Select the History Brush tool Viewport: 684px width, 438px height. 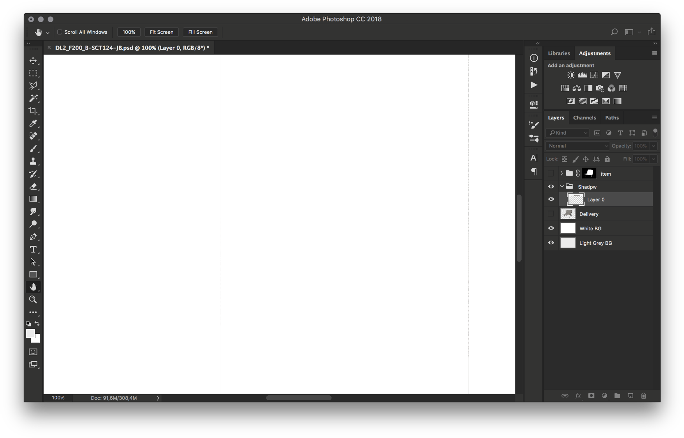coord(33,174)
